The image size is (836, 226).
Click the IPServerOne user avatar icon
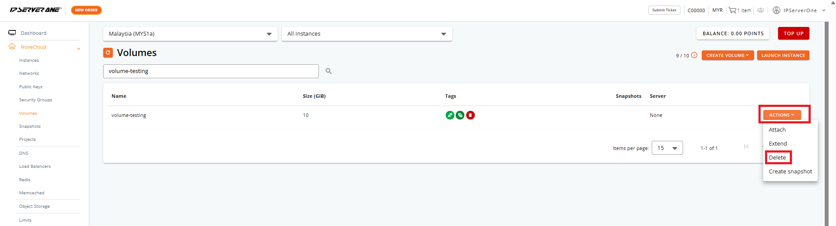(x=776, y=10)
